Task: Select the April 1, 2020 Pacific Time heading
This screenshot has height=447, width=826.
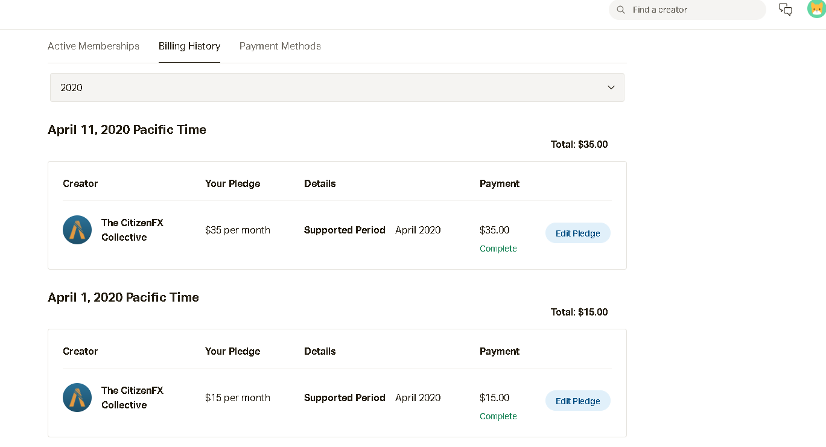Action: pyautogui.click(x=123, y=297)
